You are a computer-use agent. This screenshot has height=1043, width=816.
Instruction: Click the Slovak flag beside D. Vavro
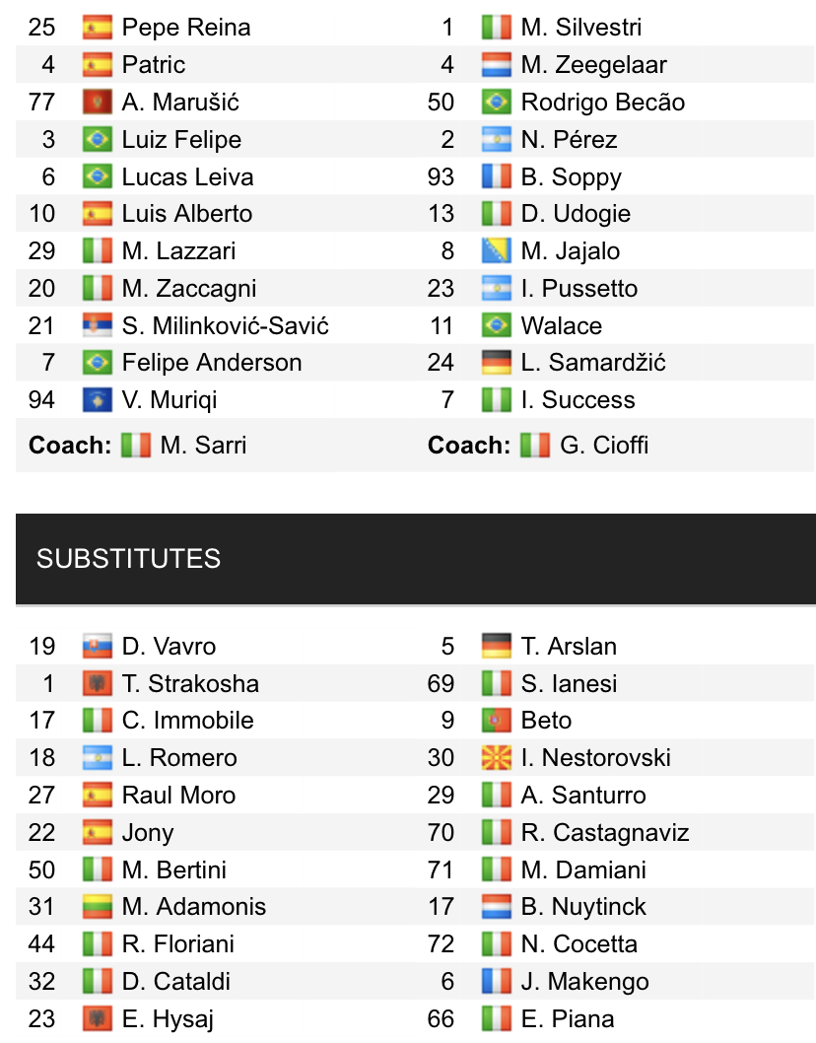(x=98, y=646)
